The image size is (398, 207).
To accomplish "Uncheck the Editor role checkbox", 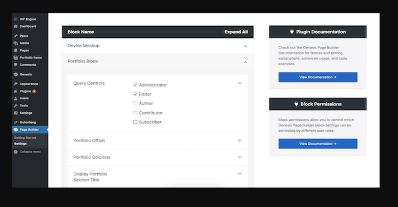I will 135,94.
